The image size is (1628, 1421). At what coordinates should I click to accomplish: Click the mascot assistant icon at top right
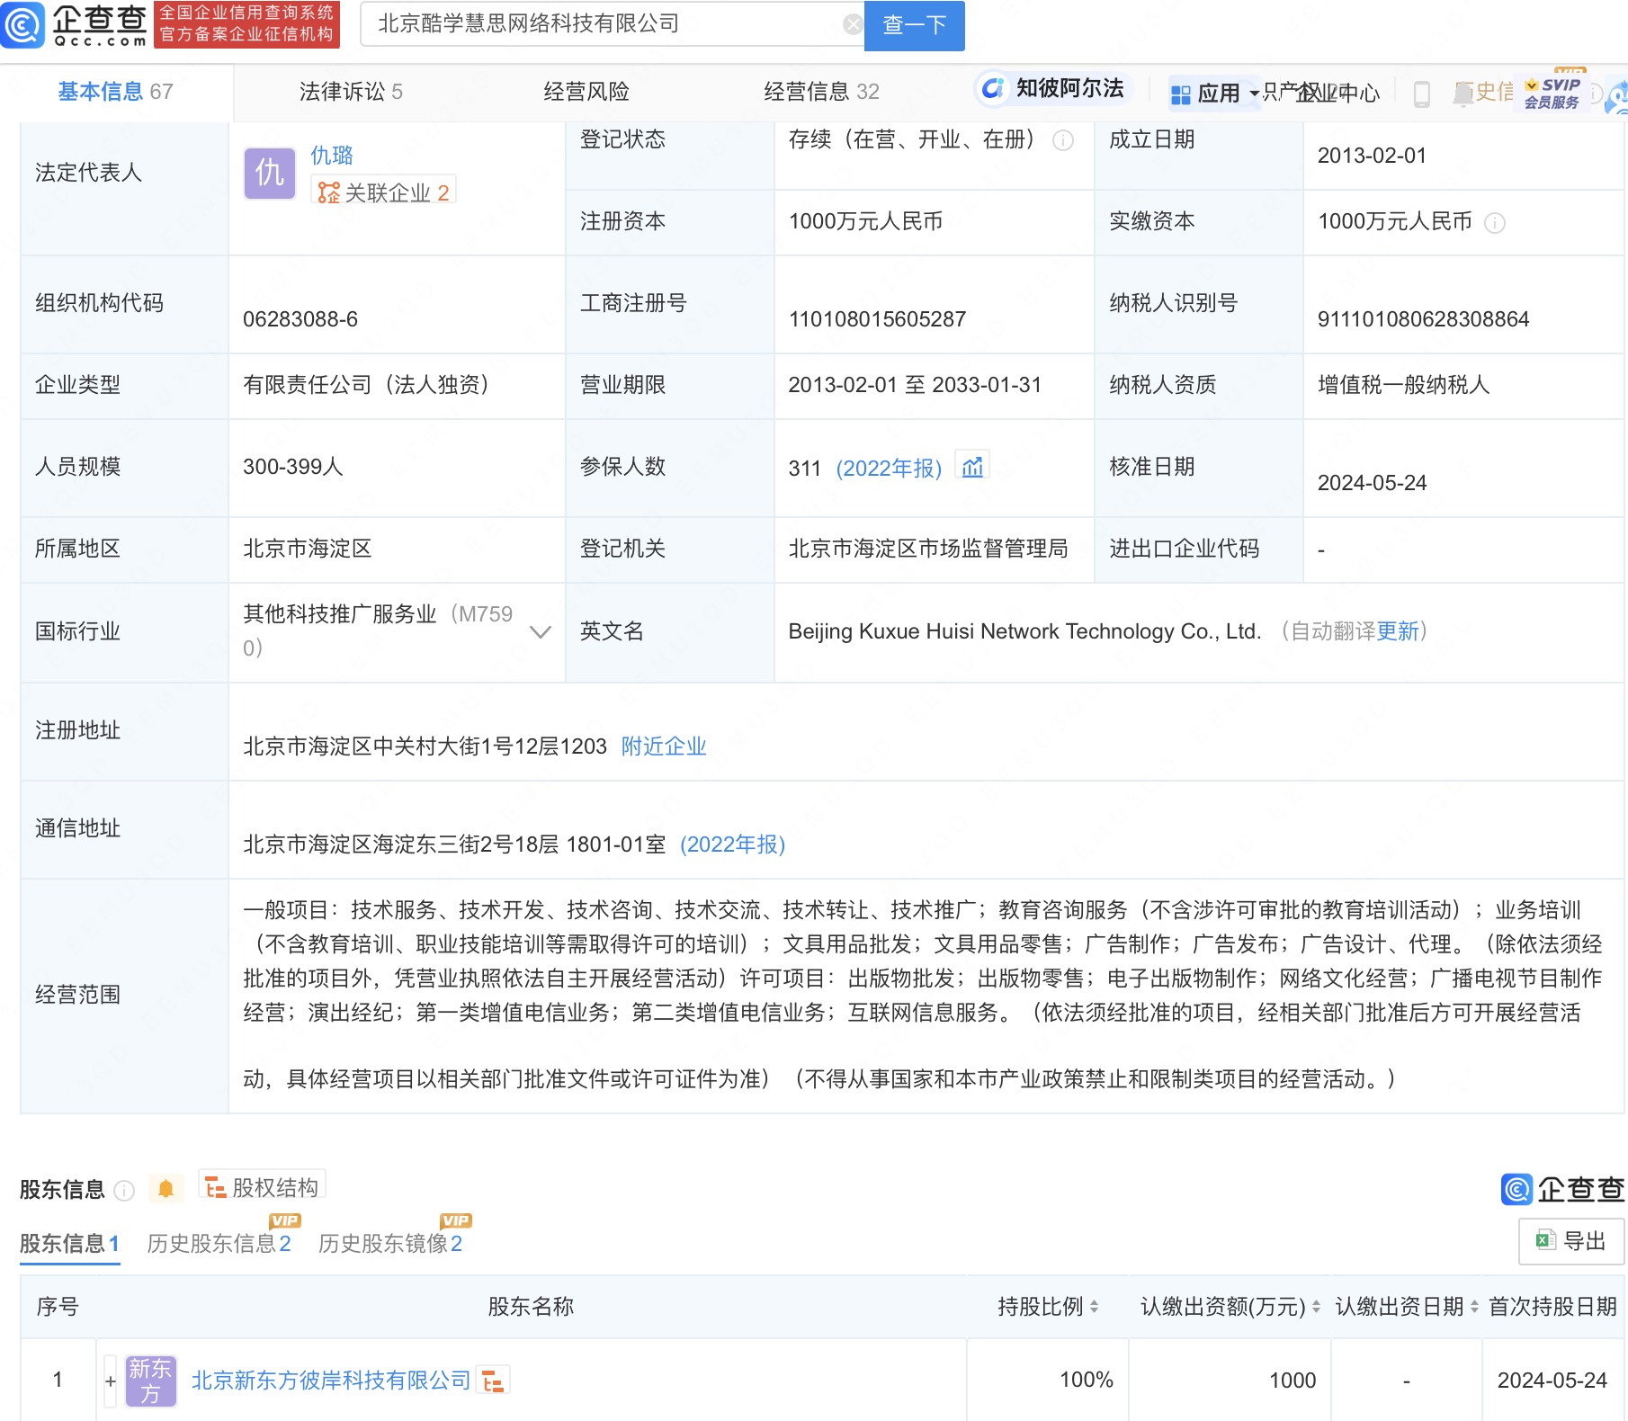point(1615,99)
